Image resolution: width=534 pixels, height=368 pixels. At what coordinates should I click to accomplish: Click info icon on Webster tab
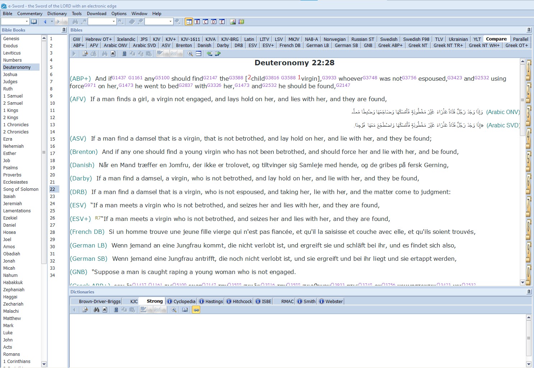coord(322,301)
